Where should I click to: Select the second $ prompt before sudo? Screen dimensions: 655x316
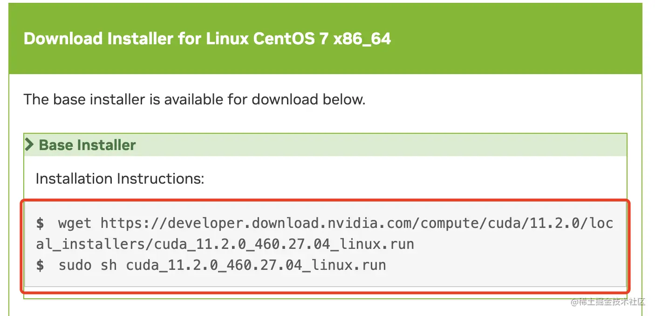[40, 265]
